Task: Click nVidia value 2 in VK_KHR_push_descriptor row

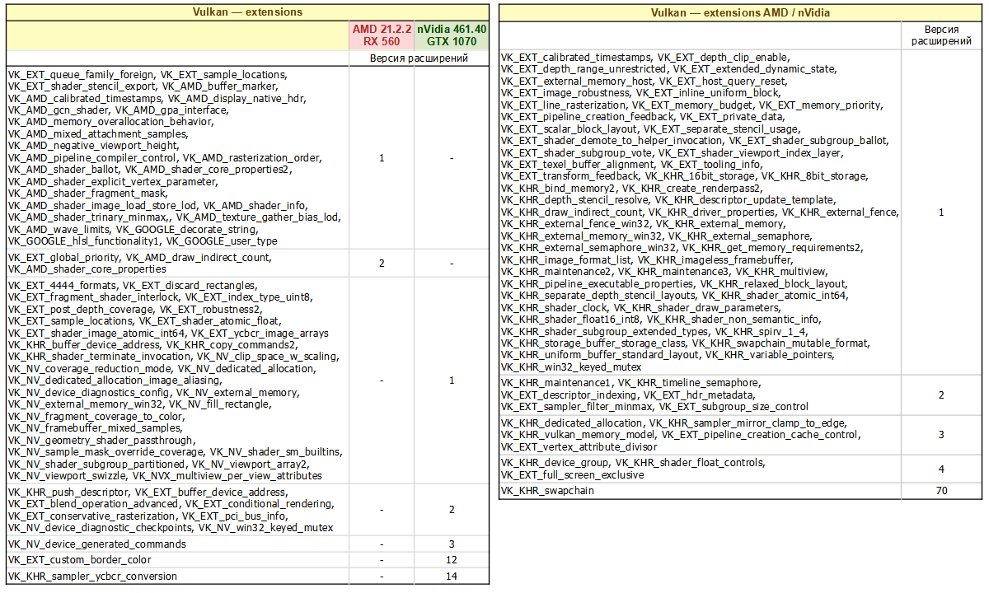Action: tap(452, 510)
